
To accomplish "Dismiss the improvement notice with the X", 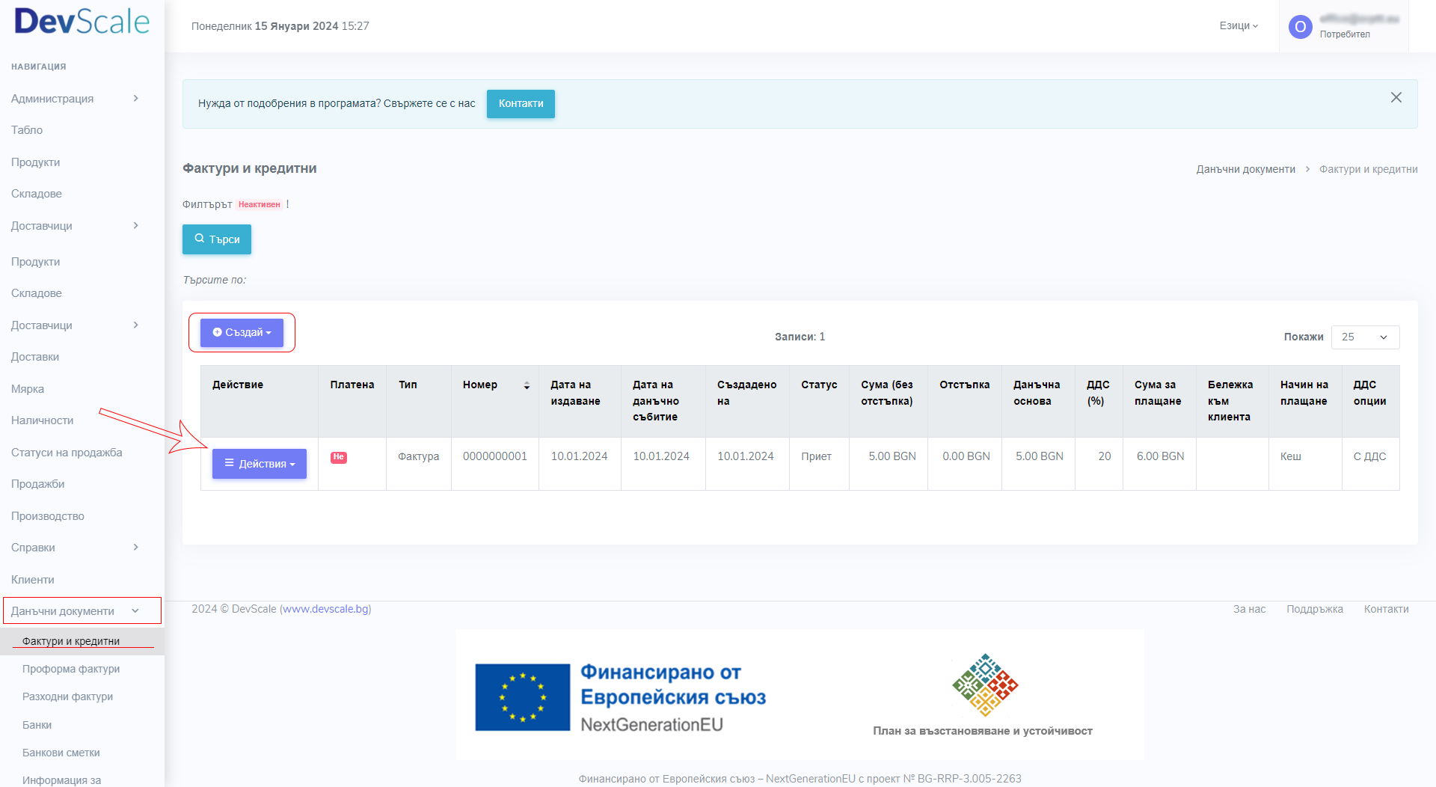I will [1396, 97].
